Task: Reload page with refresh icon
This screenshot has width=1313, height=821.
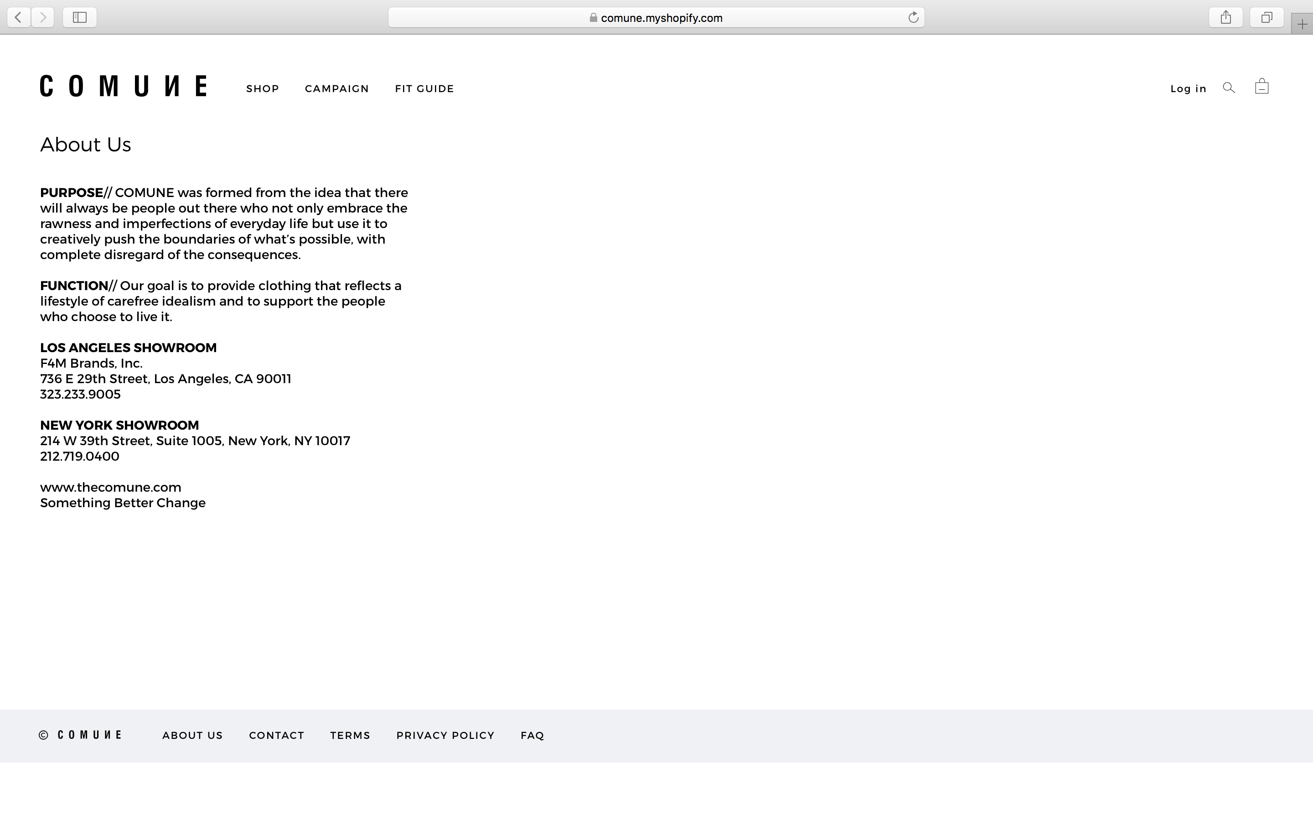Action: pos(913,17)
